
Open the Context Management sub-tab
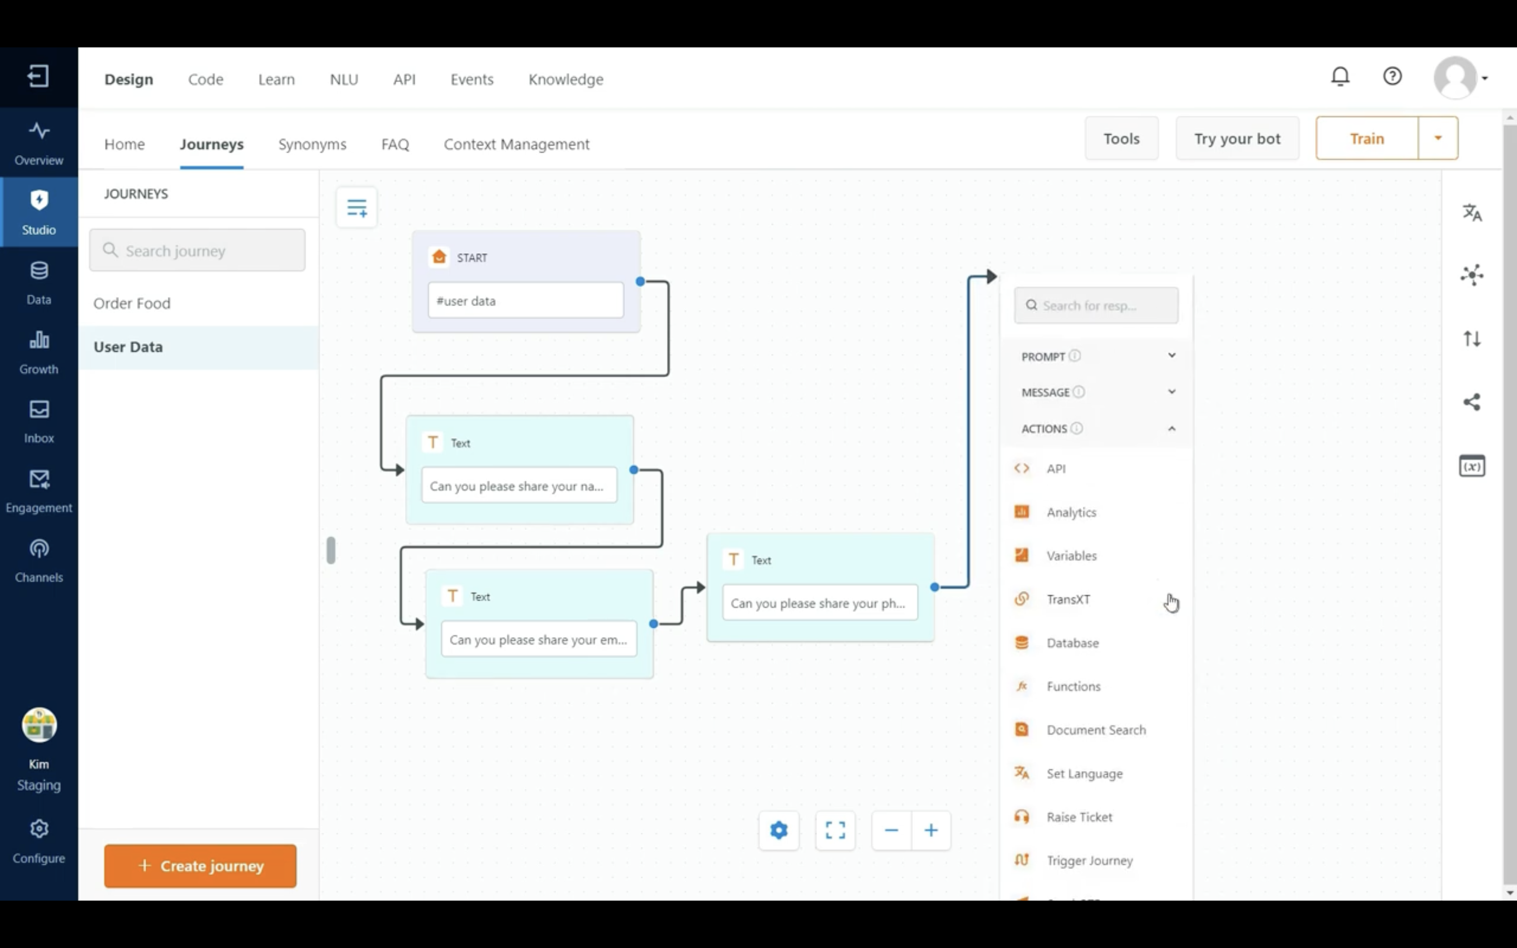(517, 144)
